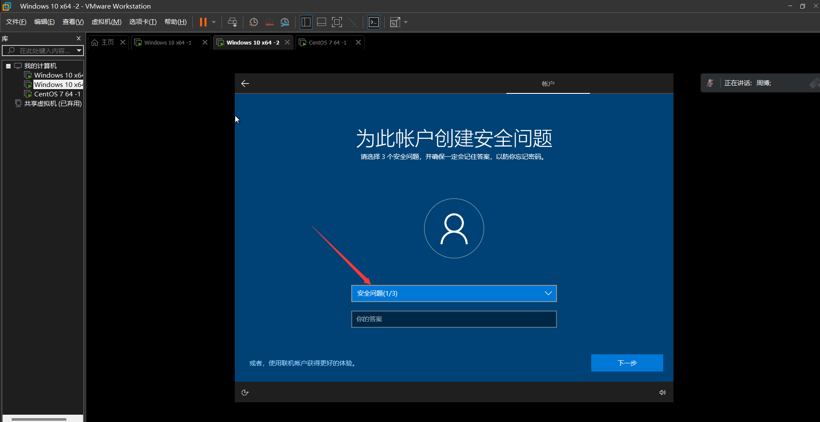This screenshot has width=820, height=422.
Task: Click the 你的答案 answer field
Action: [x=454, y=319]
